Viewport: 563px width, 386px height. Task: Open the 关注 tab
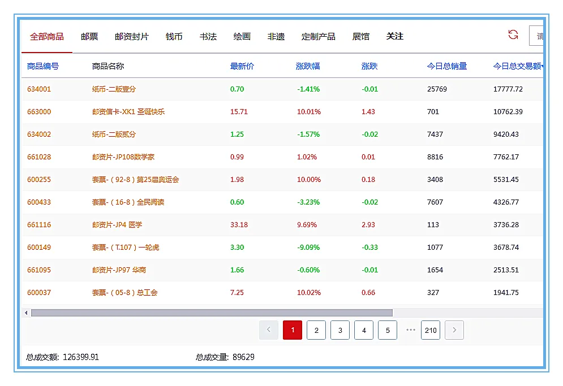(x=394, y=36)
